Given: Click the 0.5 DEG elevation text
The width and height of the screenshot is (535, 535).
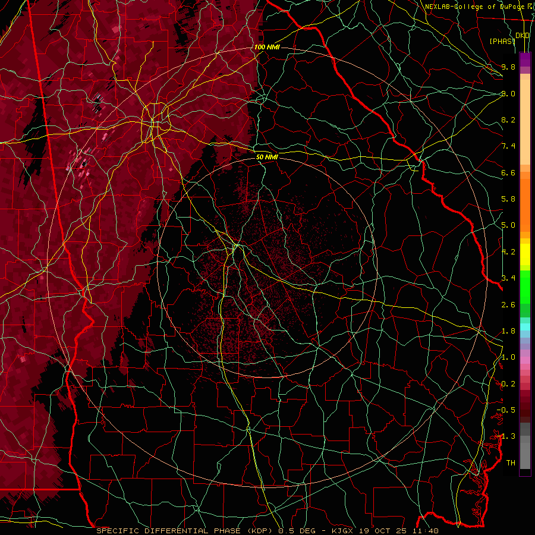Looking at the screenshot, I should click(x=297, y=531).
